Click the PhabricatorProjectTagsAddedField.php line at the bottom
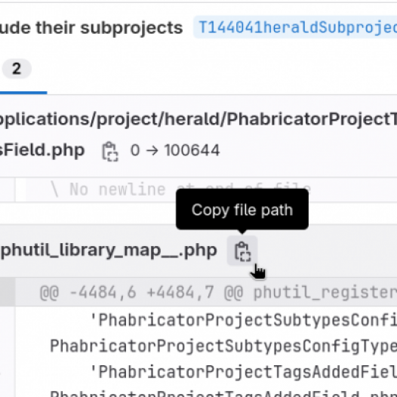This screenshot has width=397, height=397. pos(223,394)
